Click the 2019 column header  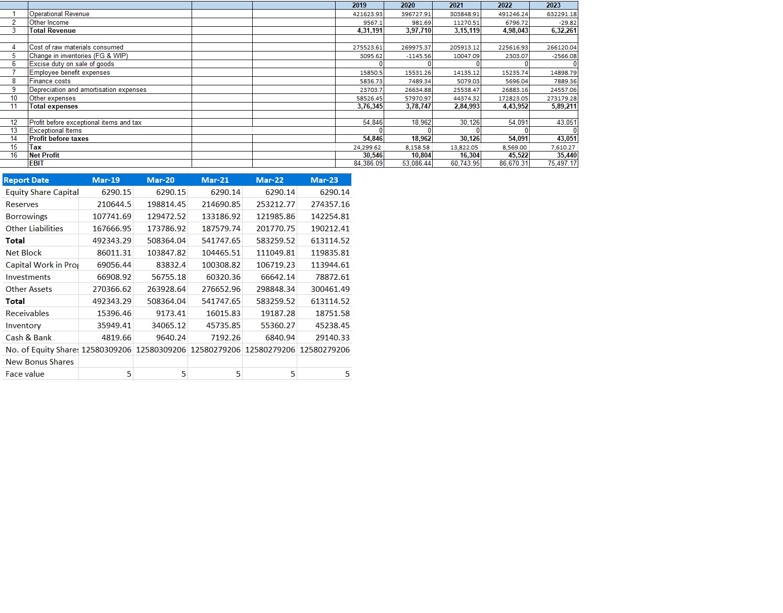click(359, 5)
